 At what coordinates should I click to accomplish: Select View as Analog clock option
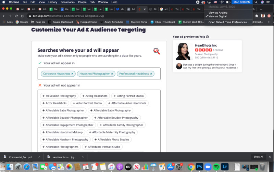tap(218, 13)
